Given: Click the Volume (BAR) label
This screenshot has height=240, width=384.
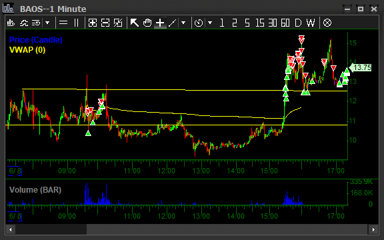Looking at the screenshot, I should pyautogui.click(x=35, y=190).
